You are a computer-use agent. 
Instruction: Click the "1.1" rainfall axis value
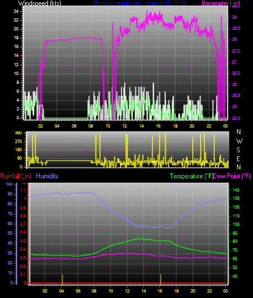(x=23, y=190)
